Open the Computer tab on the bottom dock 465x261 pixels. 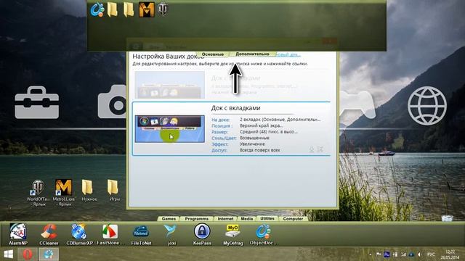point(293,219)
